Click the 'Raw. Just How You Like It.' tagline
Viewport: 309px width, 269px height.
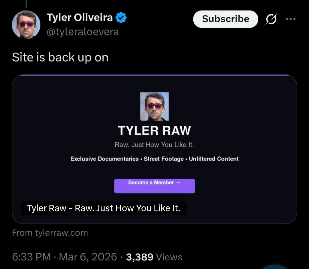point(154,145)
